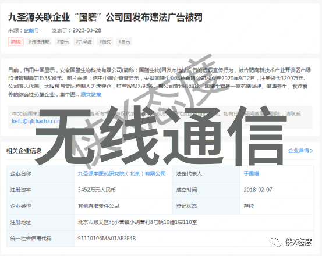Open legal representative 于国福 link
The height and width of the screenshot is (256, 322).
click(x=252, y=173)
